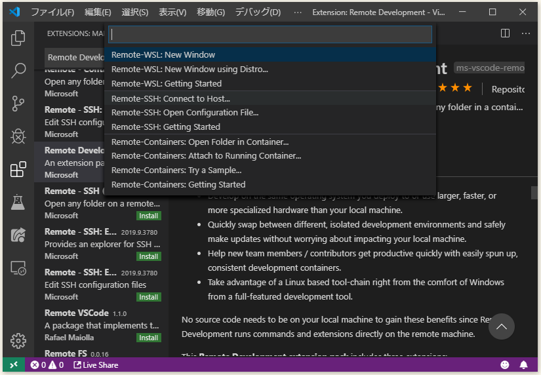
Task: Select Remote-SSH: Open Configuration File
Action: pyautogui.click(x=270, y=113)
